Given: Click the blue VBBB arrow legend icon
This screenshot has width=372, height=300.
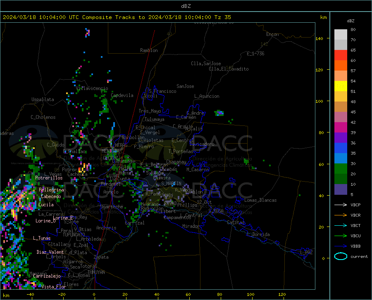Looking at the screenshot, I should tap(341, 246).
